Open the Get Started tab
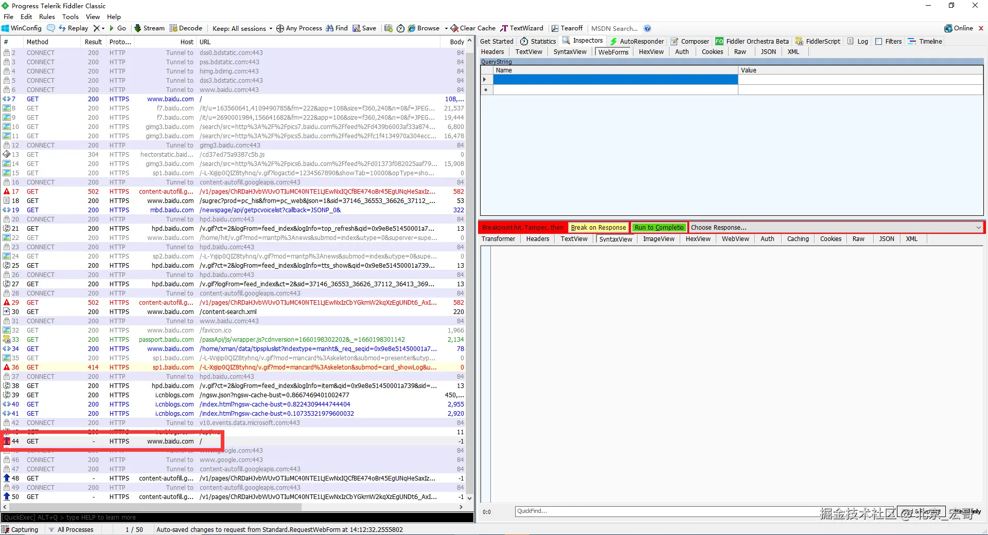The width and height of the screenshot is (988, 535). 497,41
